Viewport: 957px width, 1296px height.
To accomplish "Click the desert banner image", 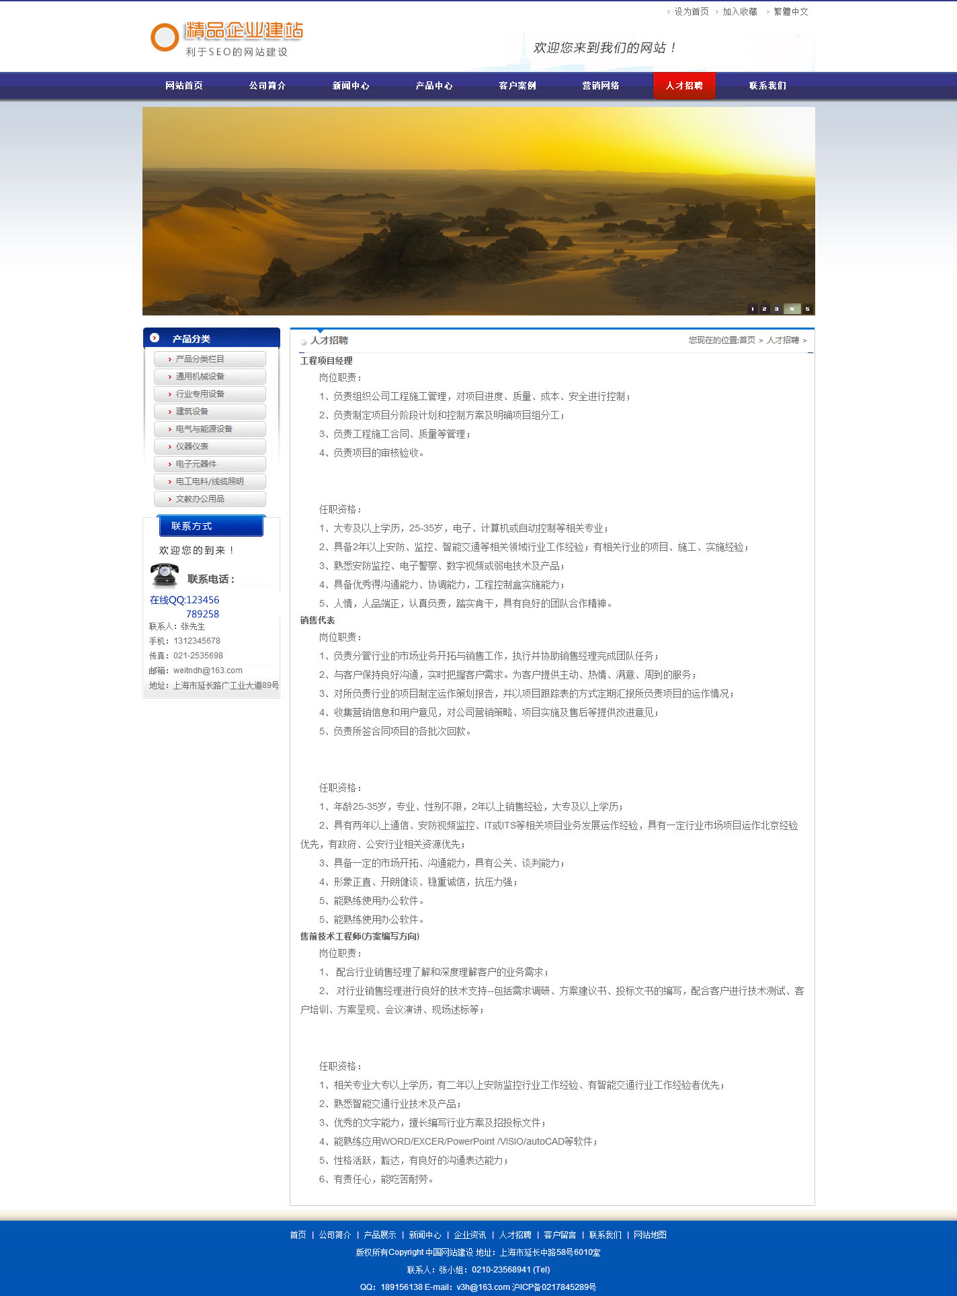I will [x=478, y=211].
